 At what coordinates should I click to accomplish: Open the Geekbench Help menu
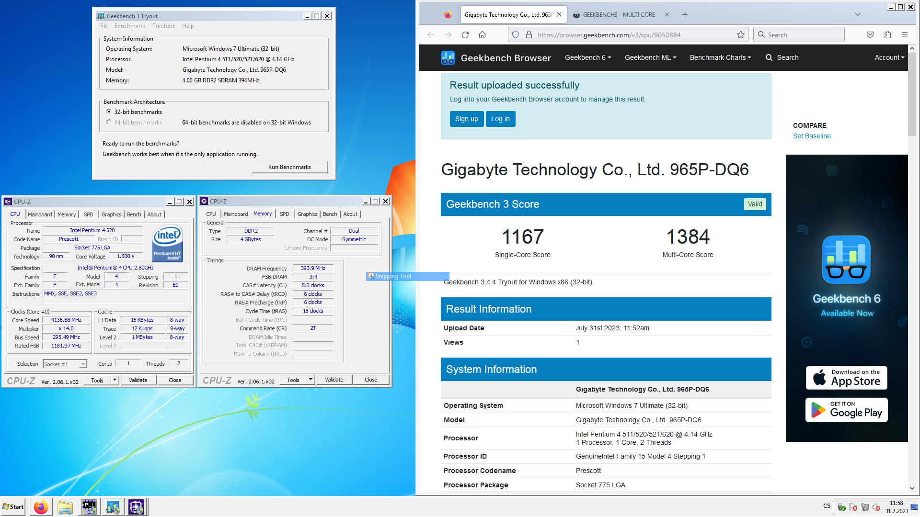[188, 26]
